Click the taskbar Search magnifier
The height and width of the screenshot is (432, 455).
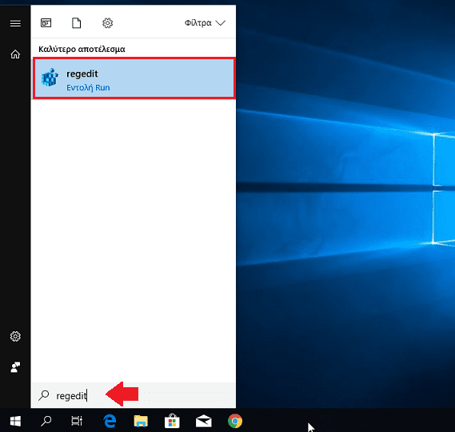point(46,421)
